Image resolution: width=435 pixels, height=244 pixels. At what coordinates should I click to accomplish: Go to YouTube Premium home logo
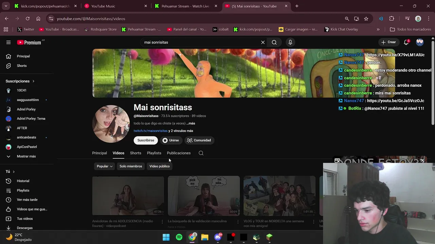tap(29, 42)
